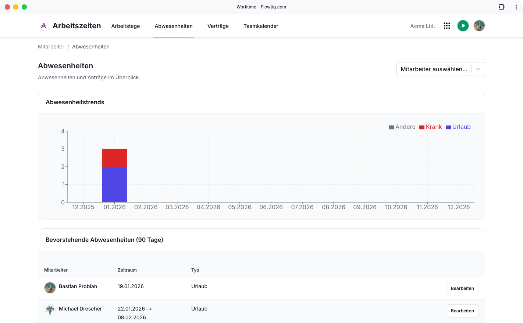Toggle the Krank legend series
The height and width of the screenshot is (323, 523).
click(431, 127)
